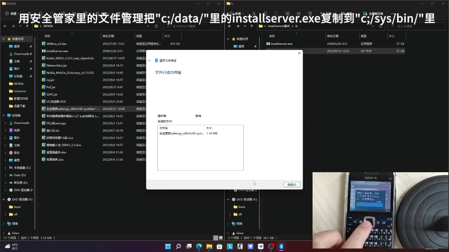Click Bluetooth icon on taskbar
The height and width of the screenshot is (252, 449).
point(281,246)
